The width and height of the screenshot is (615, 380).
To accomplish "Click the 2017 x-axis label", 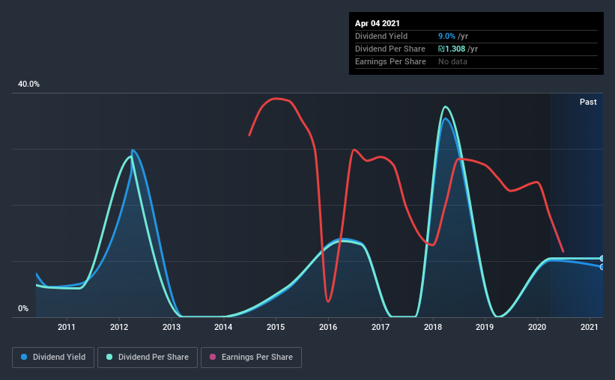I will coord(381,327).
